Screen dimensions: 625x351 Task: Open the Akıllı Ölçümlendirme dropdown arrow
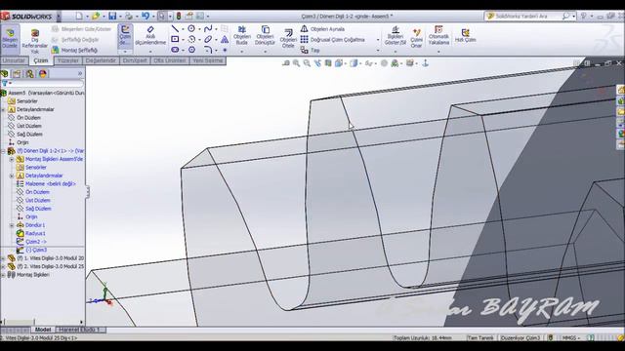[x=150, y=52]
